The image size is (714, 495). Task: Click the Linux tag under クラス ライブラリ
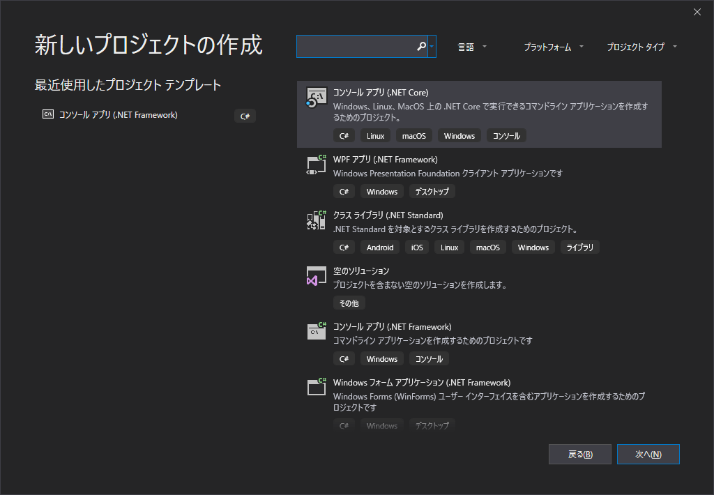tap(450, 247)
